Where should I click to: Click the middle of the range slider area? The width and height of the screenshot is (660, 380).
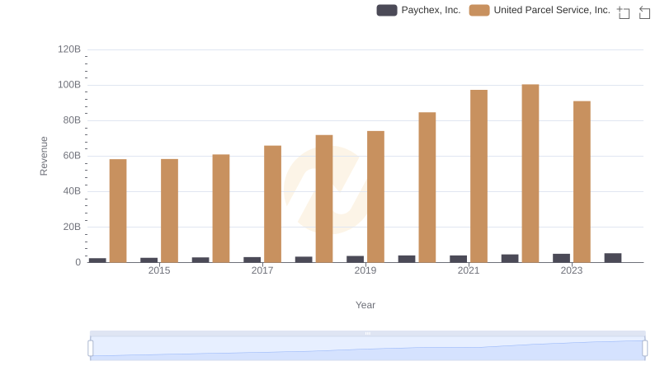point(367,349)
